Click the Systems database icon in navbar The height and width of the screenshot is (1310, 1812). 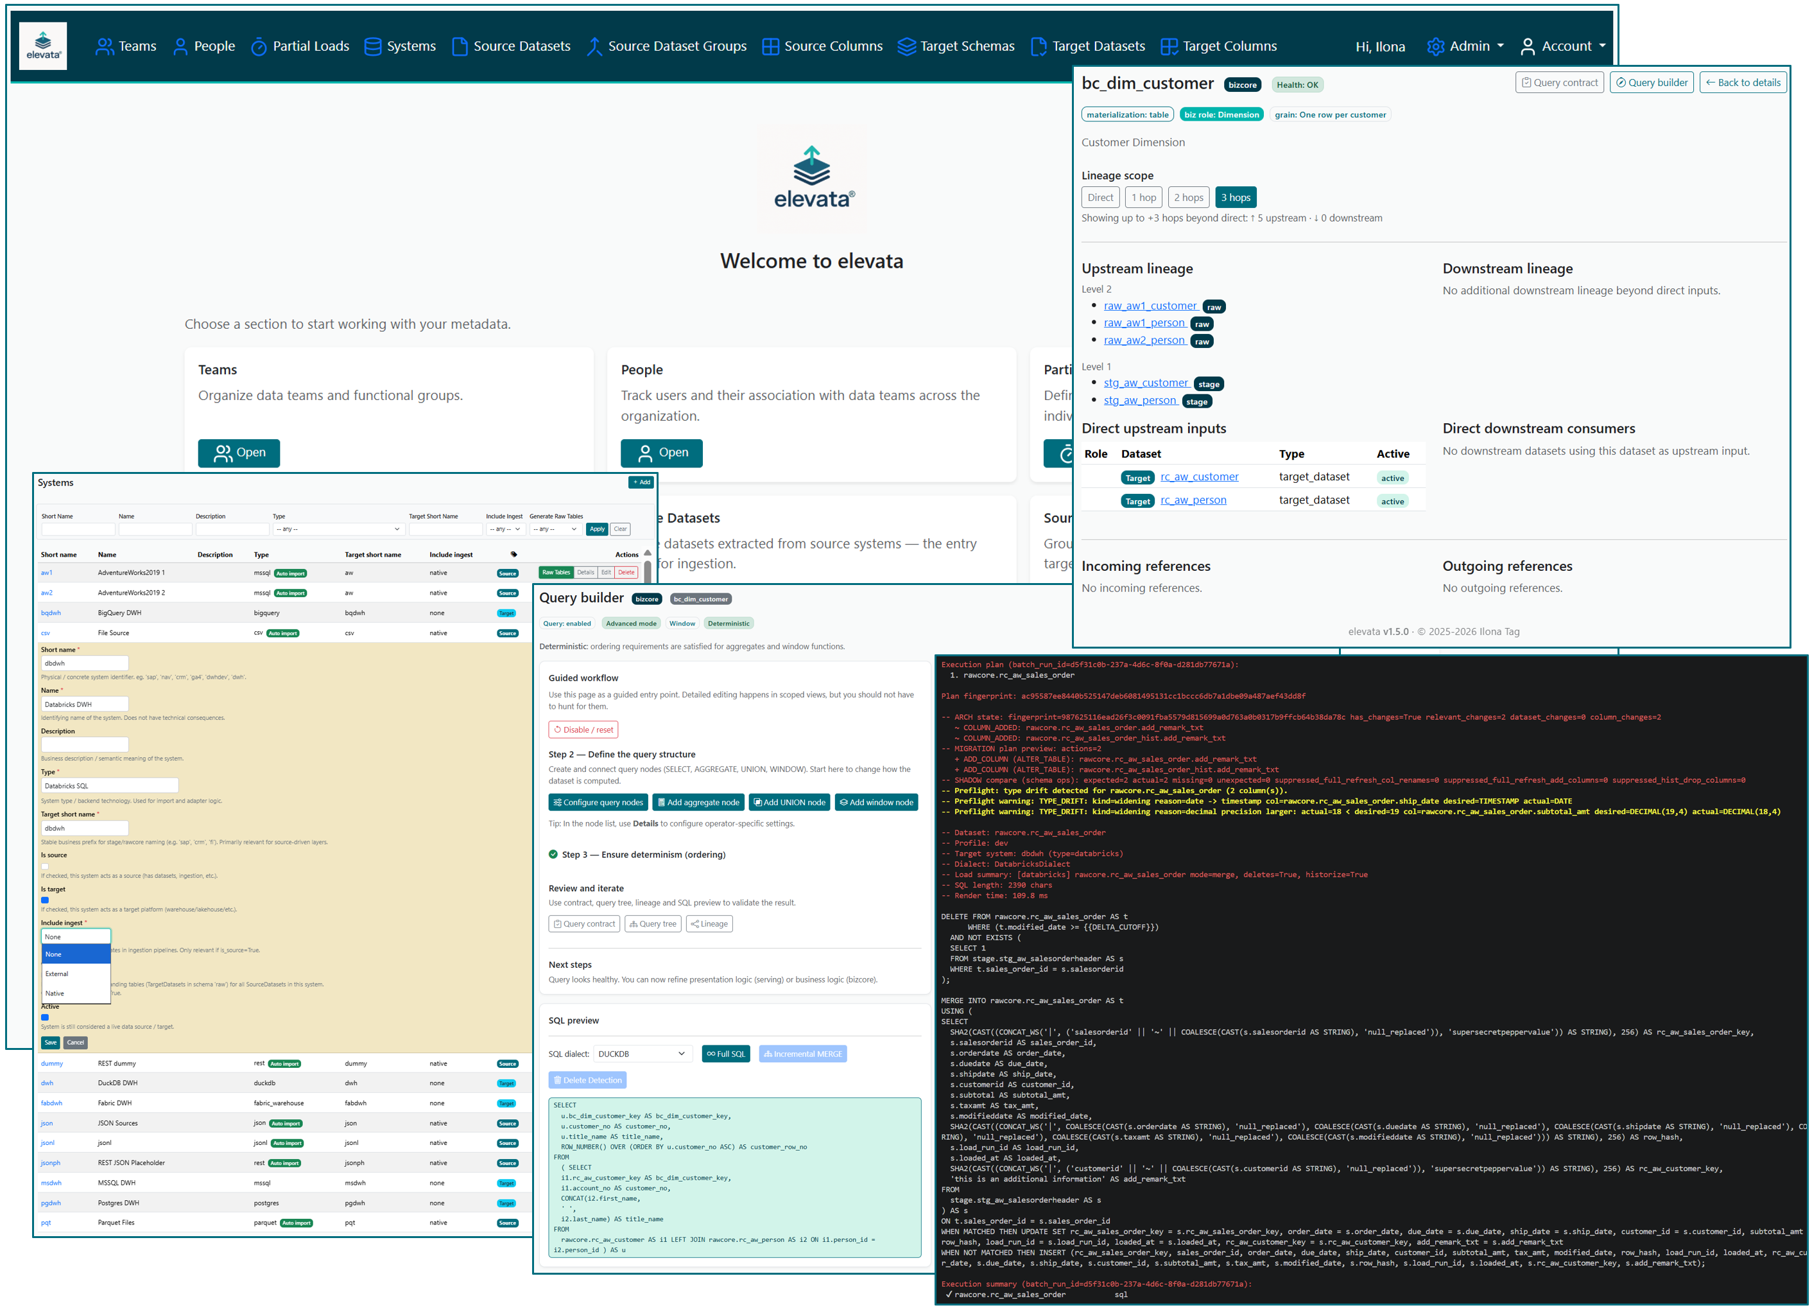click(372, 47)
